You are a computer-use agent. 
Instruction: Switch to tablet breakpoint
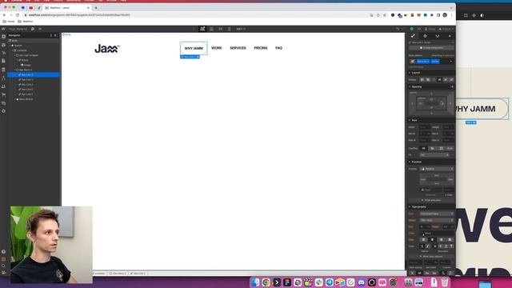pos(211,29)
